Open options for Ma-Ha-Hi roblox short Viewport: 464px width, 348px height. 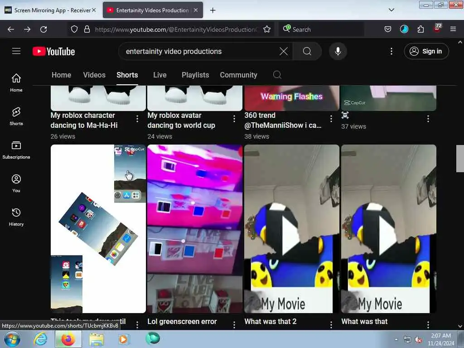137,119
